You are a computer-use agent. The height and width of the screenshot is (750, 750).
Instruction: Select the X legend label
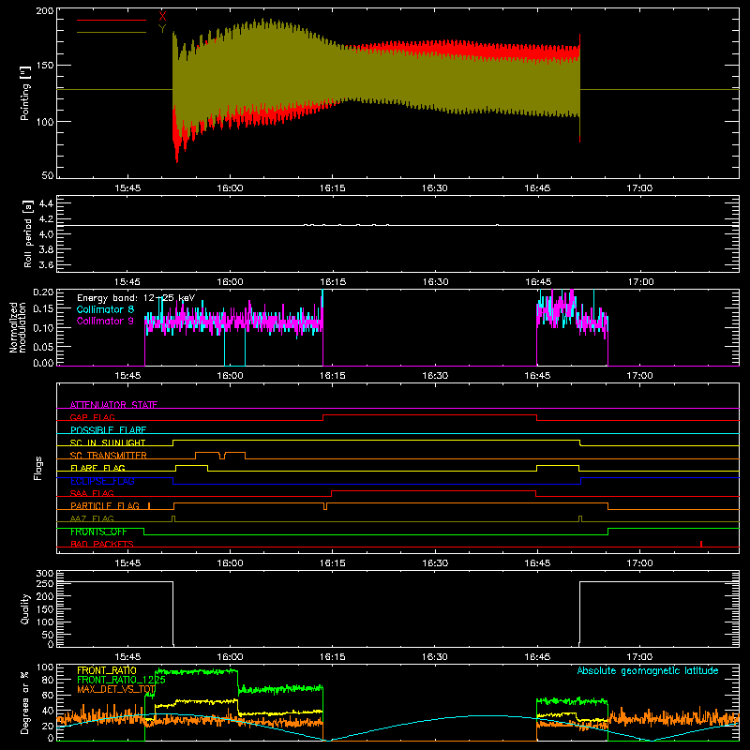pos(162,16)
